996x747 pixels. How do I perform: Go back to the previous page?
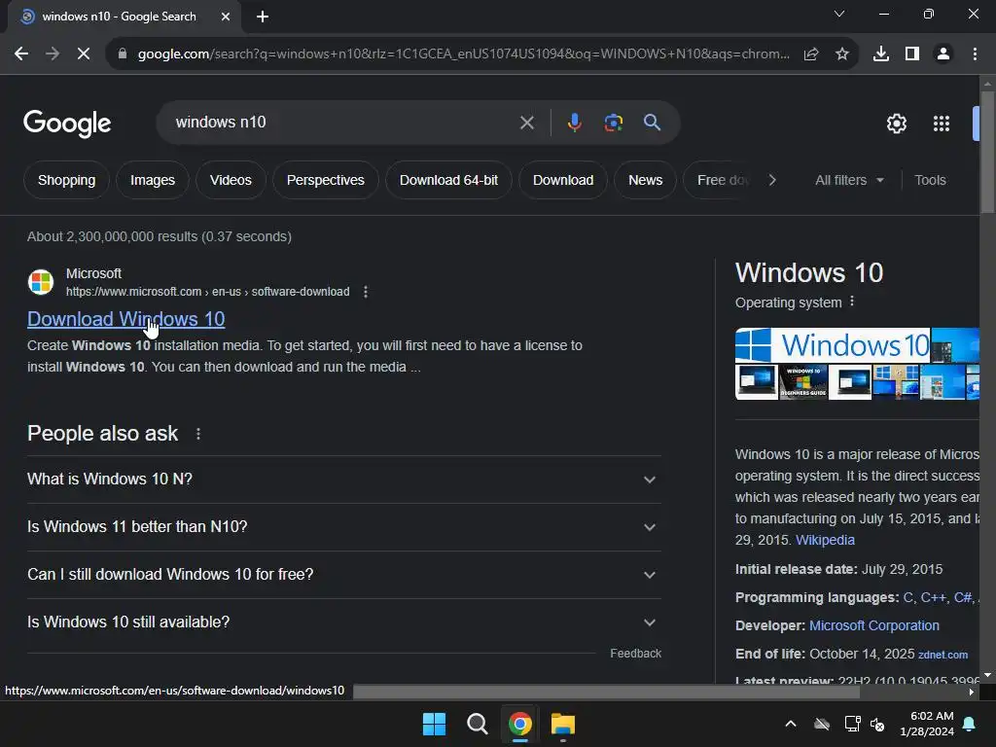(x=21, y=54)
